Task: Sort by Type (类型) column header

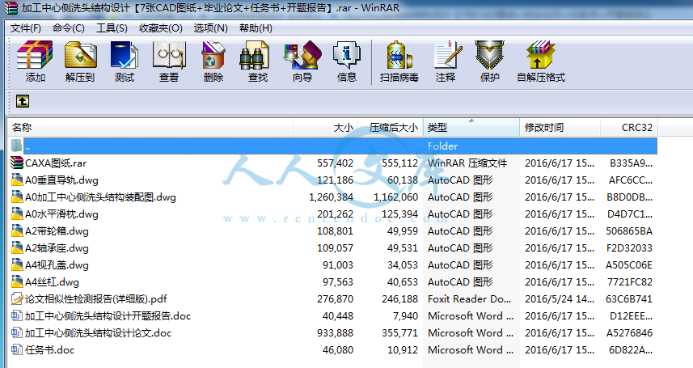Action: tap(471, 128)
